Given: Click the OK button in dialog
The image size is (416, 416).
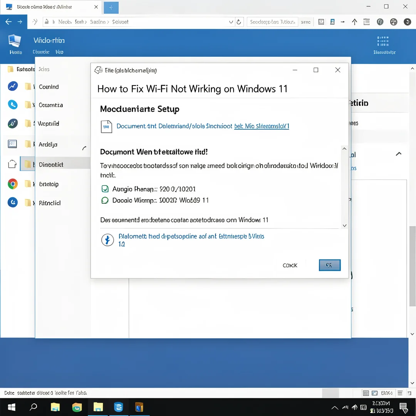Looking at the screenshot, I should click(329, 265).
